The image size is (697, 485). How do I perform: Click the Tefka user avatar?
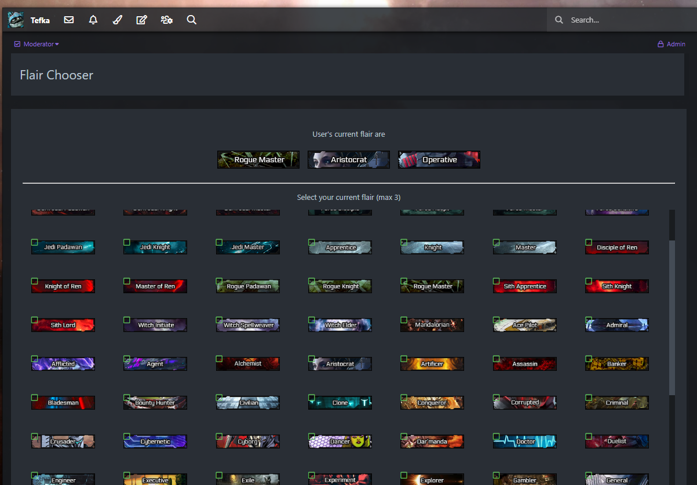[x=16, y=20]
